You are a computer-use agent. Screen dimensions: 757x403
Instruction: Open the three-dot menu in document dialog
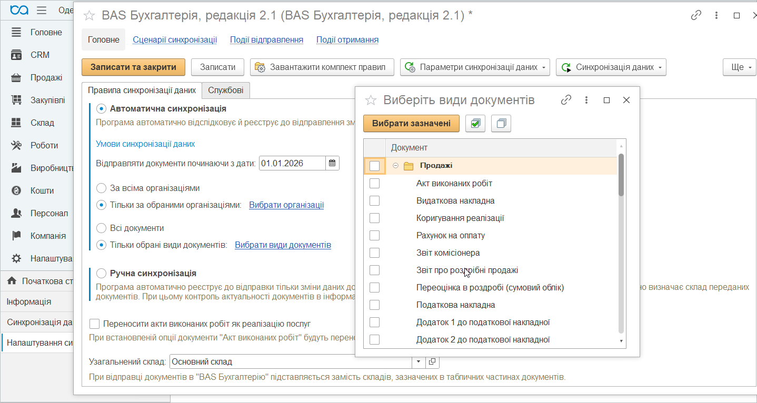586,100
